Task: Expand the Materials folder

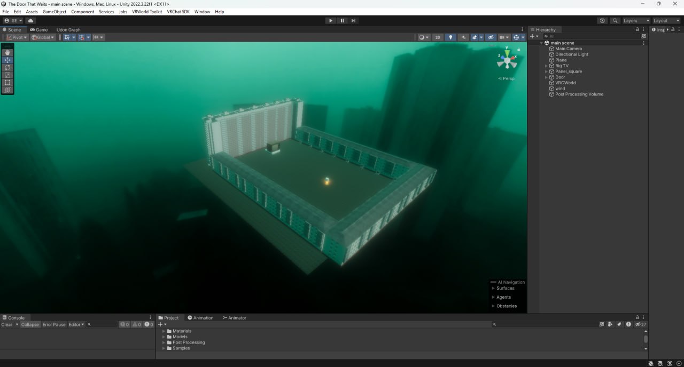Action: [164, 331]
